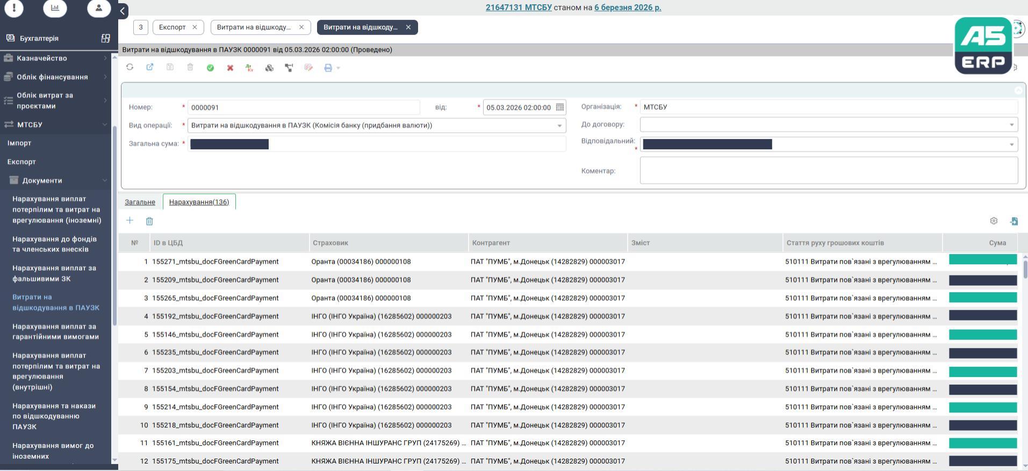1028x471 pixels.
Task: Switch to the Загальне tab
Action: tap(140, 202)
